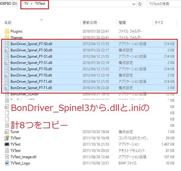The height and width of the screenshot is (171, 181).
Task: Select the BonDriver_Spinel_PT-S1.dll name dated 2016/01/26 22:19
Action: 31,63
